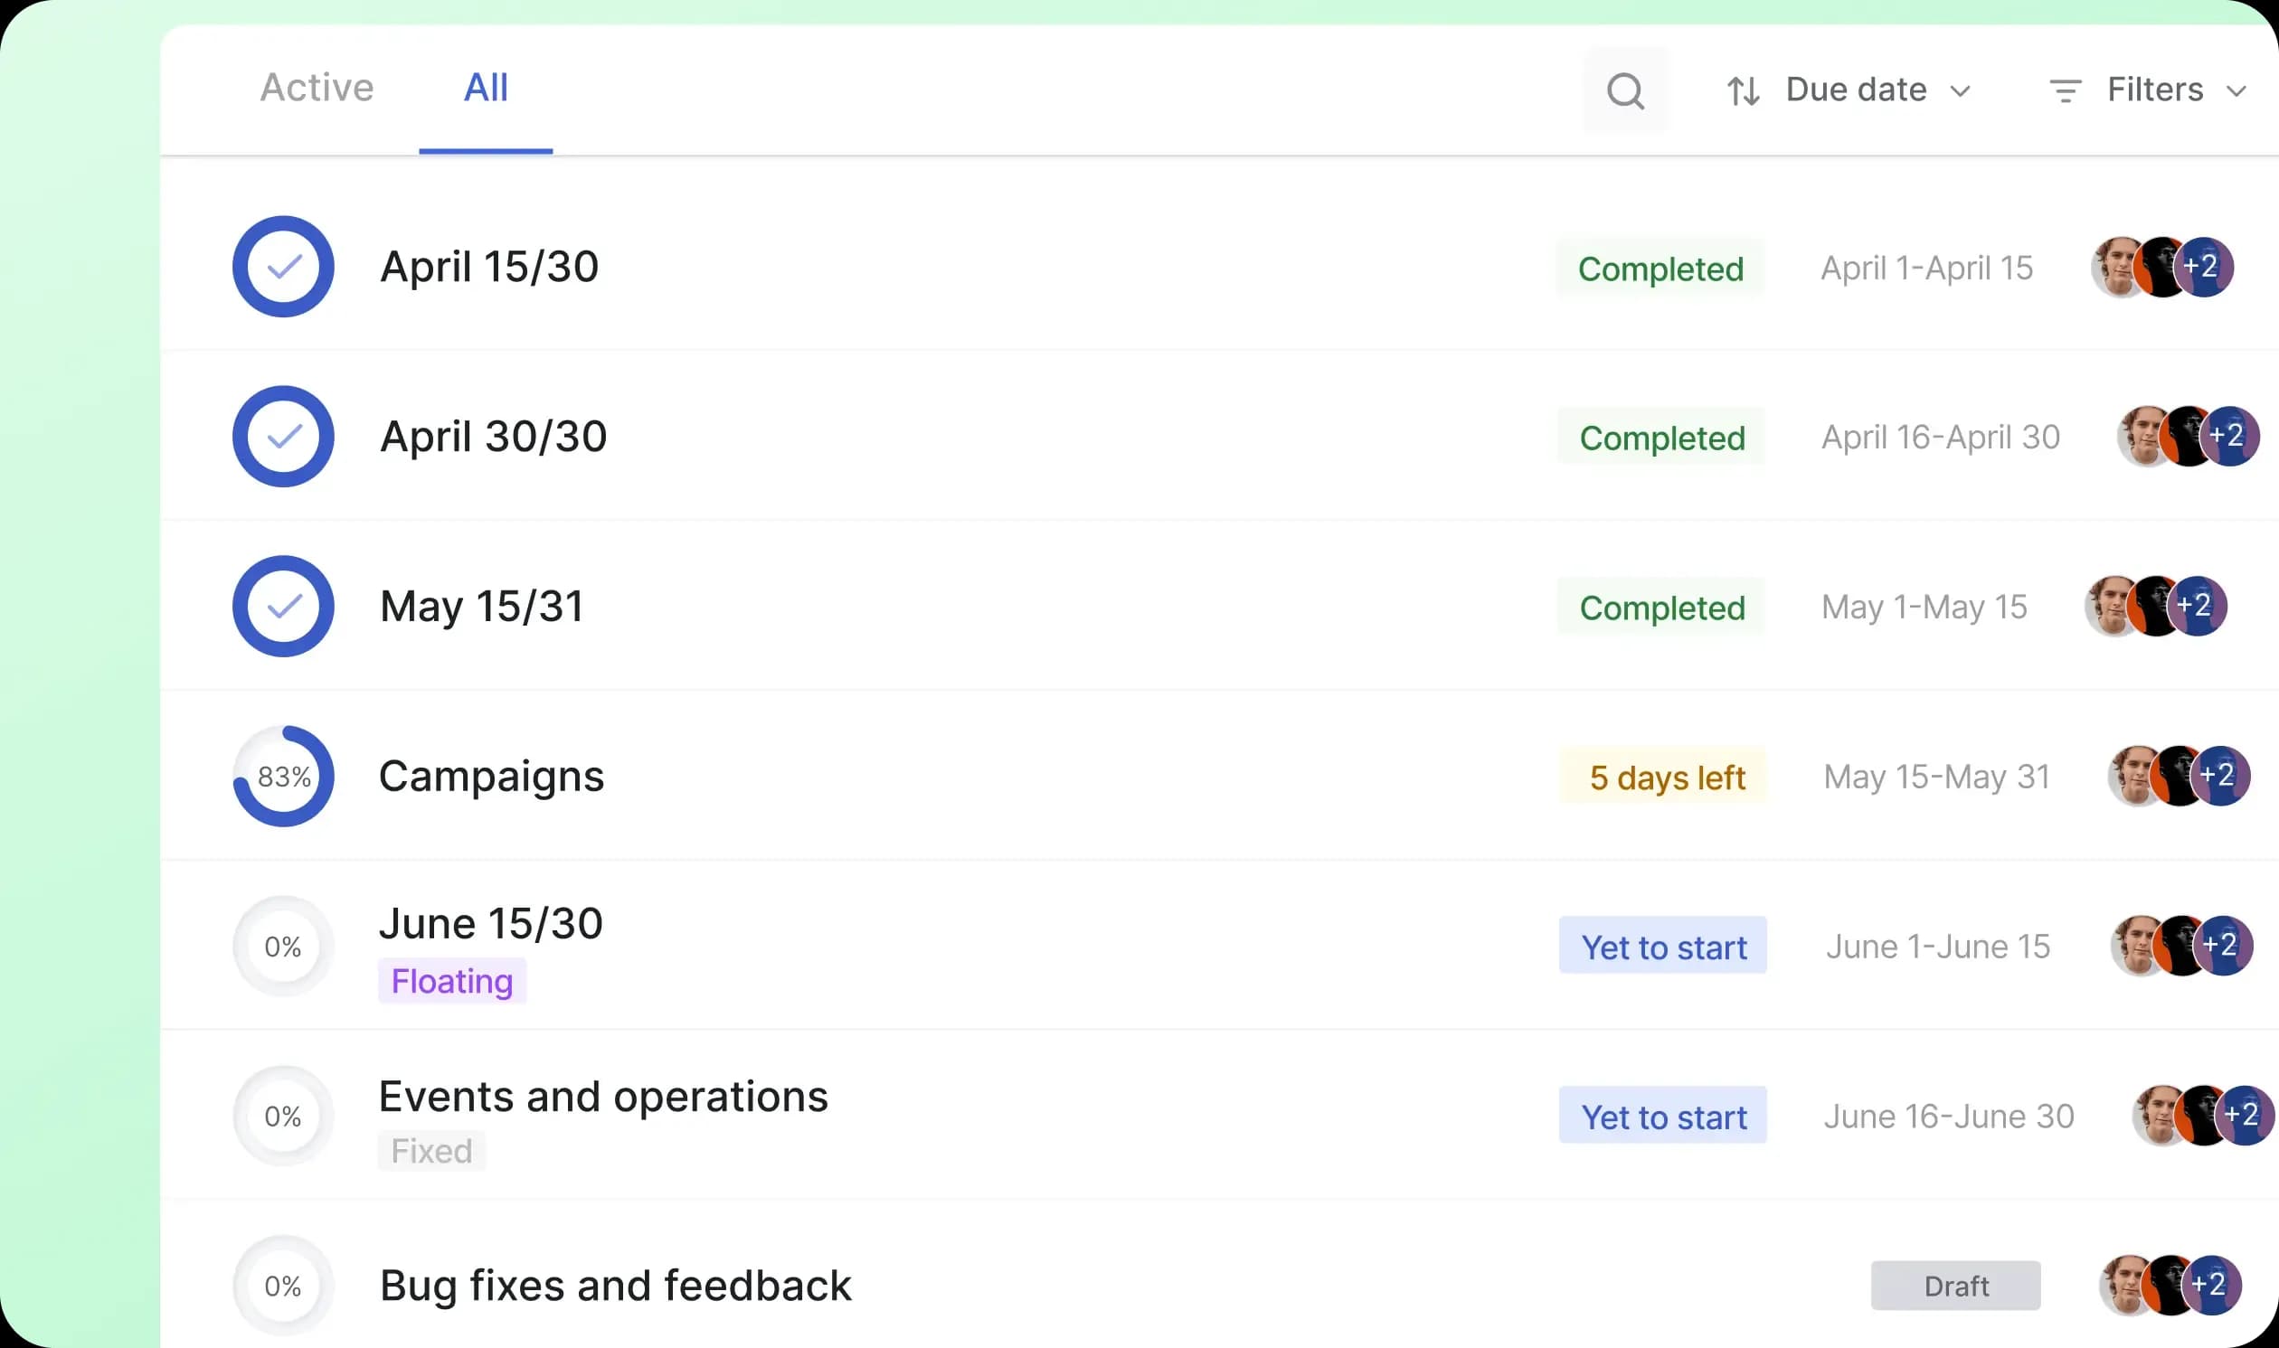This screenshot has width=2279, height=1348.
Task: Click the 83% progress ring for Campaigns
Action: [x=283, y=777]
